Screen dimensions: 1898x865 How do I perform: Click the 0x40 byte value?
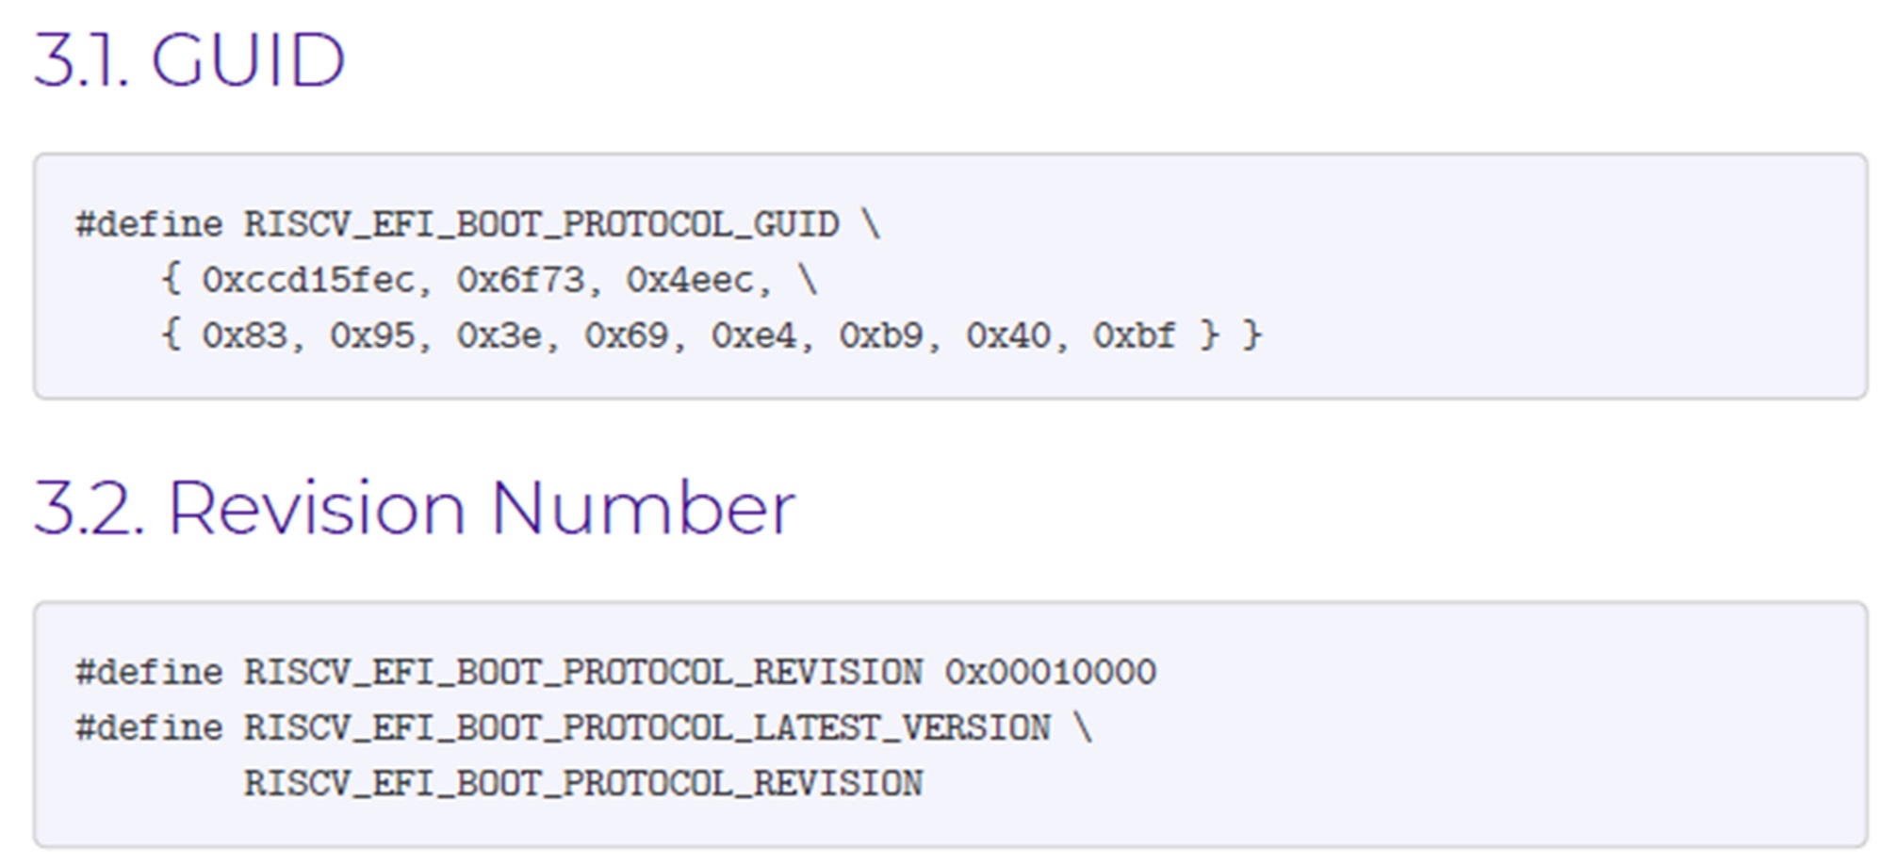coord(1007,336)
